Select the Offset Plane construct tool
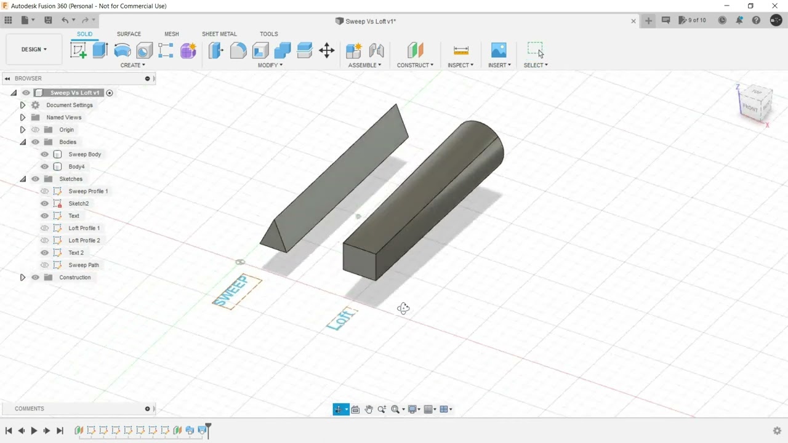The height and width of the screenshot is (443, 788). [415, 50]
